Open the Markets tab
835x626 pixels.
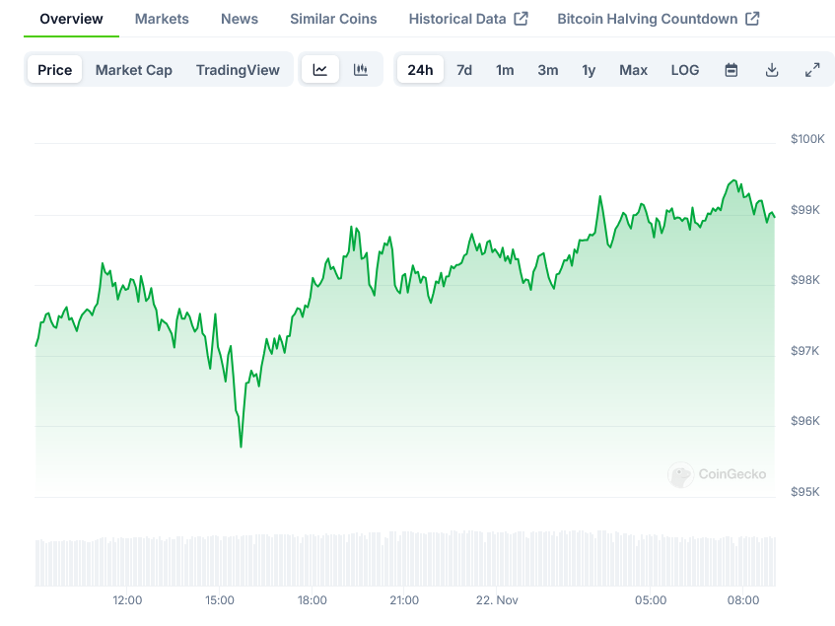(x=162, y=19)
